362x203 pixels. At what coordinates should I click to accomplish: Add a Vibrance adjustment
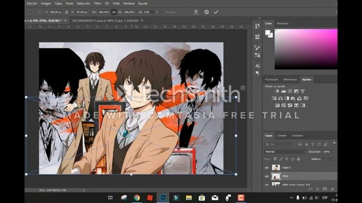coord(303,91)
